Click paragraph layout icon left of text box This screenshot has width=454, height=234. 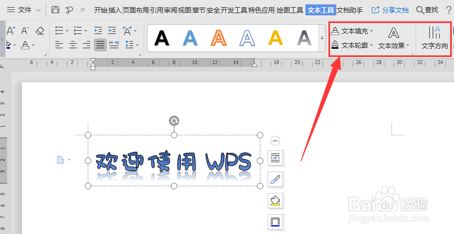point(60,159)
